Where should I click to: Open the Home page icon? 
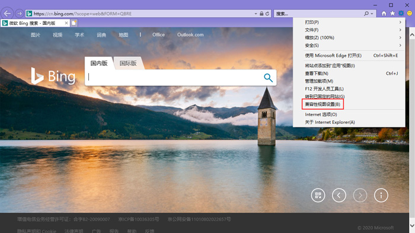[384, 14]
